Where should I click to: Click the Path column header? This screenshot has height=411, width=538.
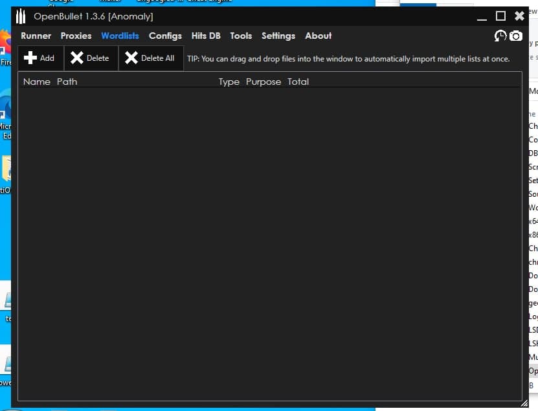click(67, 82)
